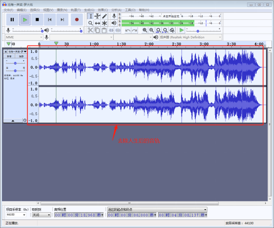Toggle the track Mute button
274x228 pixels.
(9, 56)
